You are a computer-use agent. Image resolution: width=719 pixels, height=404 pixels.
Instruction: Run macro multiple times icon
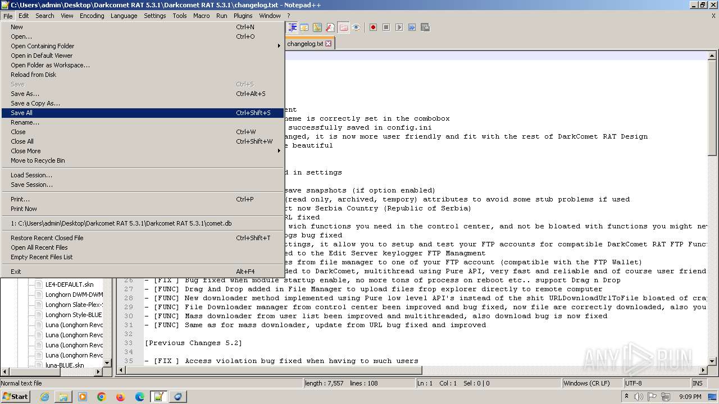click(x=412, y=27)
